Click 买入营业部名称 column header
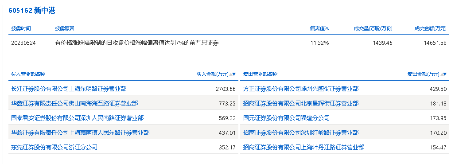The width and height of the screenshot is (455, 164). pyautogui.click(x=28, y=74)
